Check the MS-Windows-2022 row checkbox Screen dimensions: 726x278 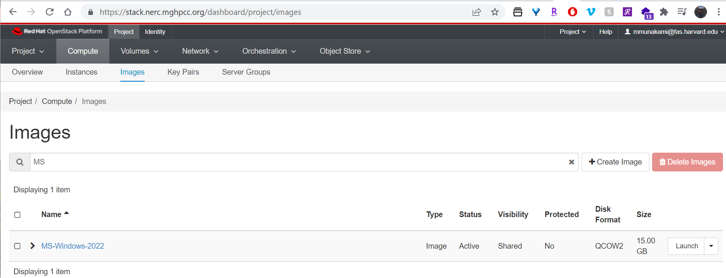(x=17, y=246)
